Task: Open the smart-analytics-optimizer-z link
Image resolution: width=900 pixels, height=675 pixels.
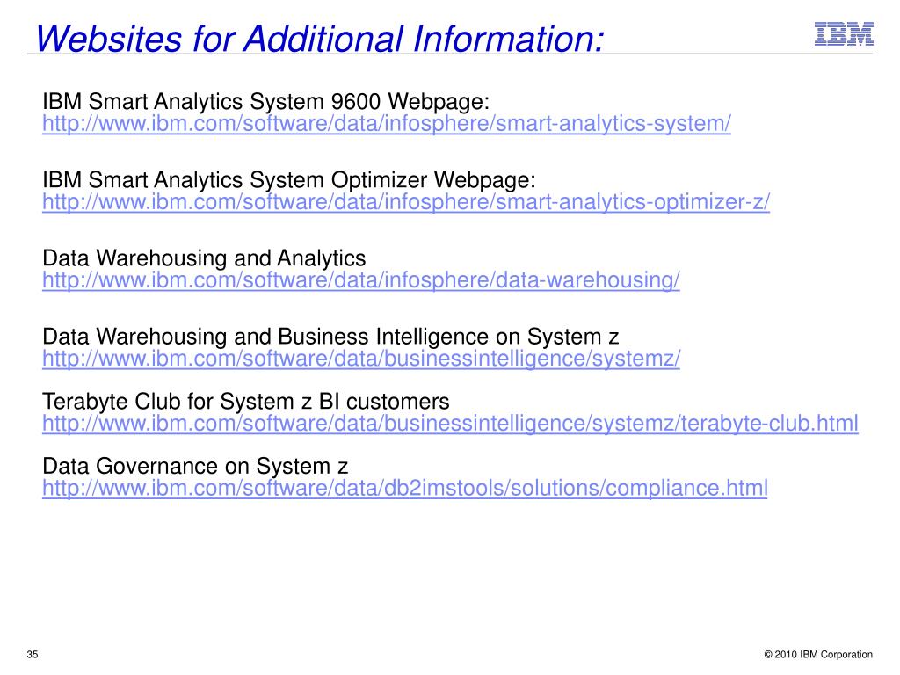Action: [x=406, y=202]
